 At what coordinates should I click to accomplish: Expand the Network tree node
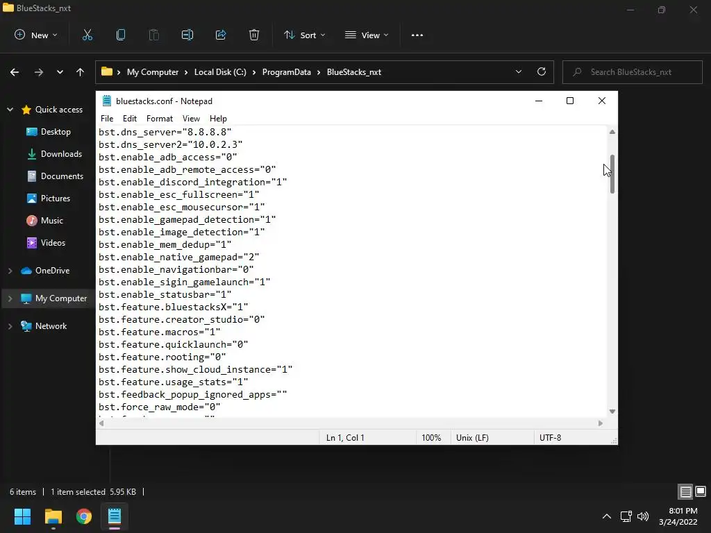coord(10,326)
